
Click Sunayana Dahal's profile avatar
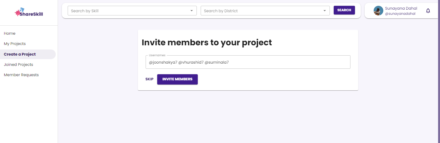378,11
